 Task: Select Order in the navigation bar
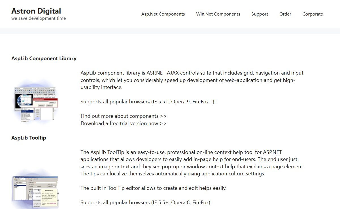(285, 14)
